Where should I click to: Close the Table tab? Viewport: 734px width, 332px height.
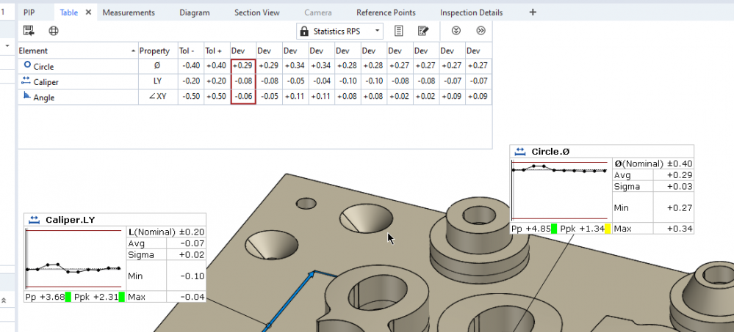click(88, 12)
